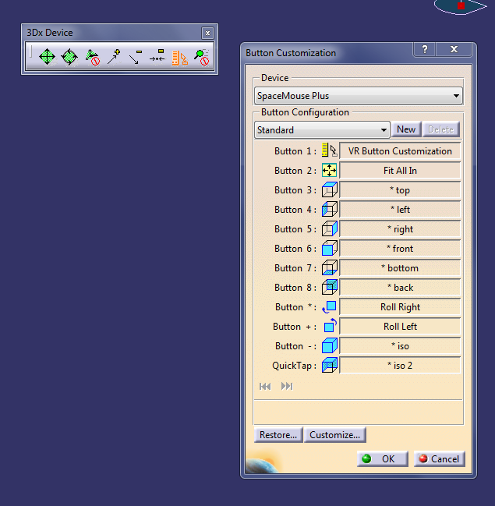Cancel the Button Customization dialog
The width and height of the screenshot is (495, 506).
[439, 458]
